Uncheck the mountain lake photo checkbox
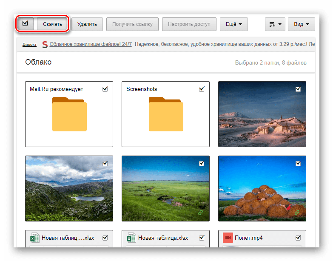This screenshot has height=261, width=333. tap(105, 163)
